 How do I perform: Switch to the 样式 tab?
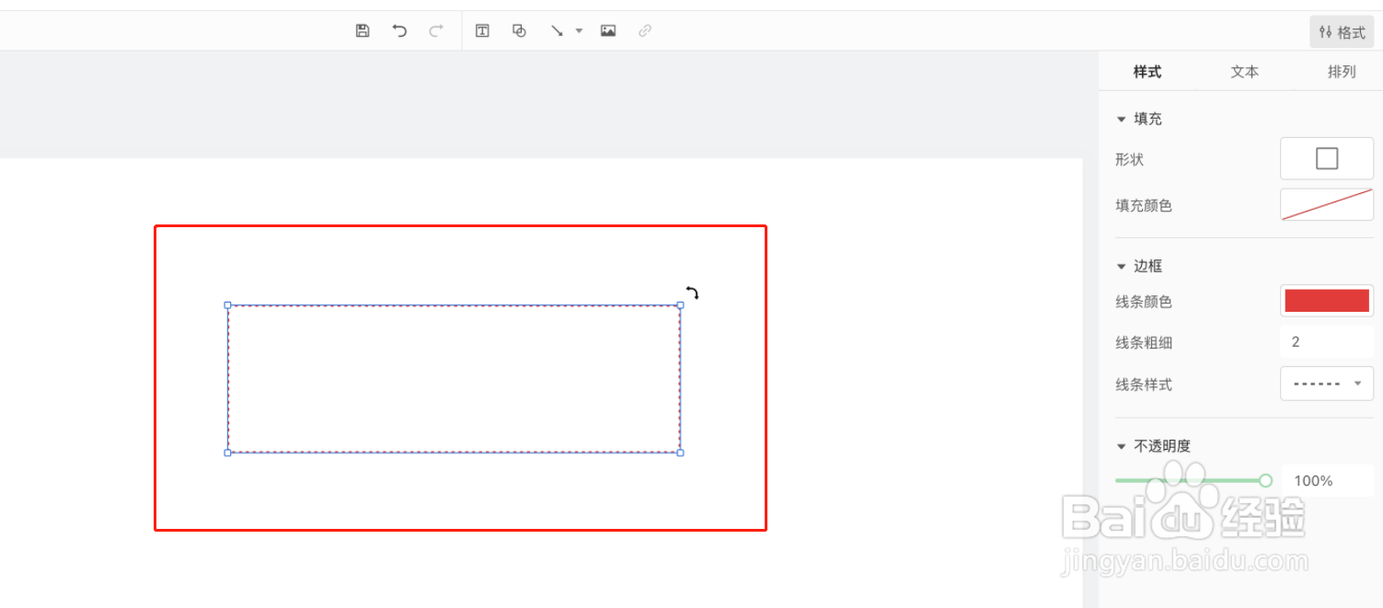(1147, 72)
